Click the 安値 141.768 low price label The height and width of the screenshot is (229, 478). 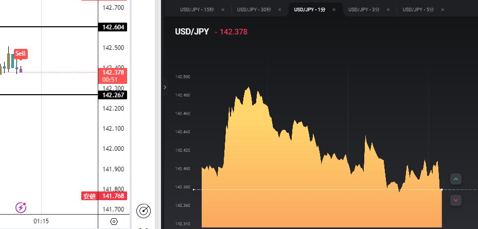pyautogui.click(x=104, y=196)
